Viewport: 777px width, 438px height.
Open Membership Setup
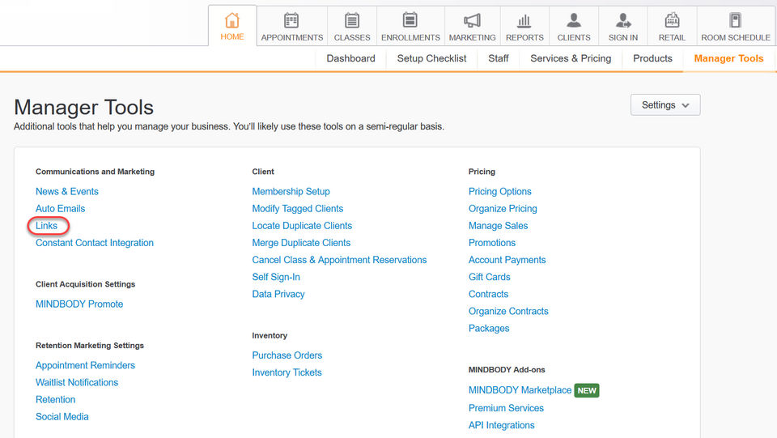coord(291,191)
